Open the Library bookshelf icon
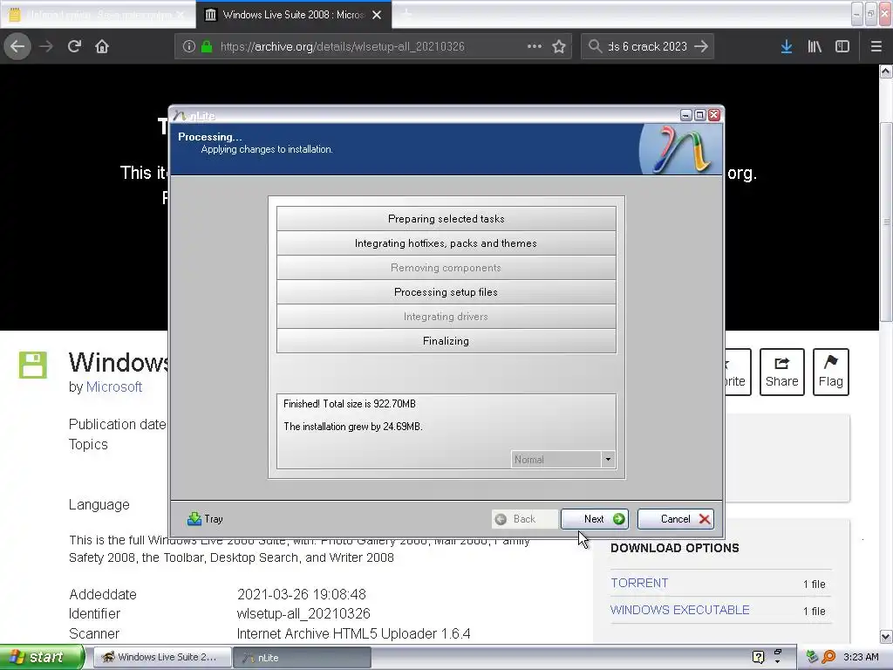893x670 pixels. (x=815, y=46)
